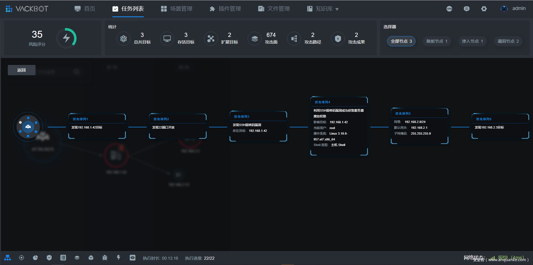Click the 返回 back button

click(22, 70)
